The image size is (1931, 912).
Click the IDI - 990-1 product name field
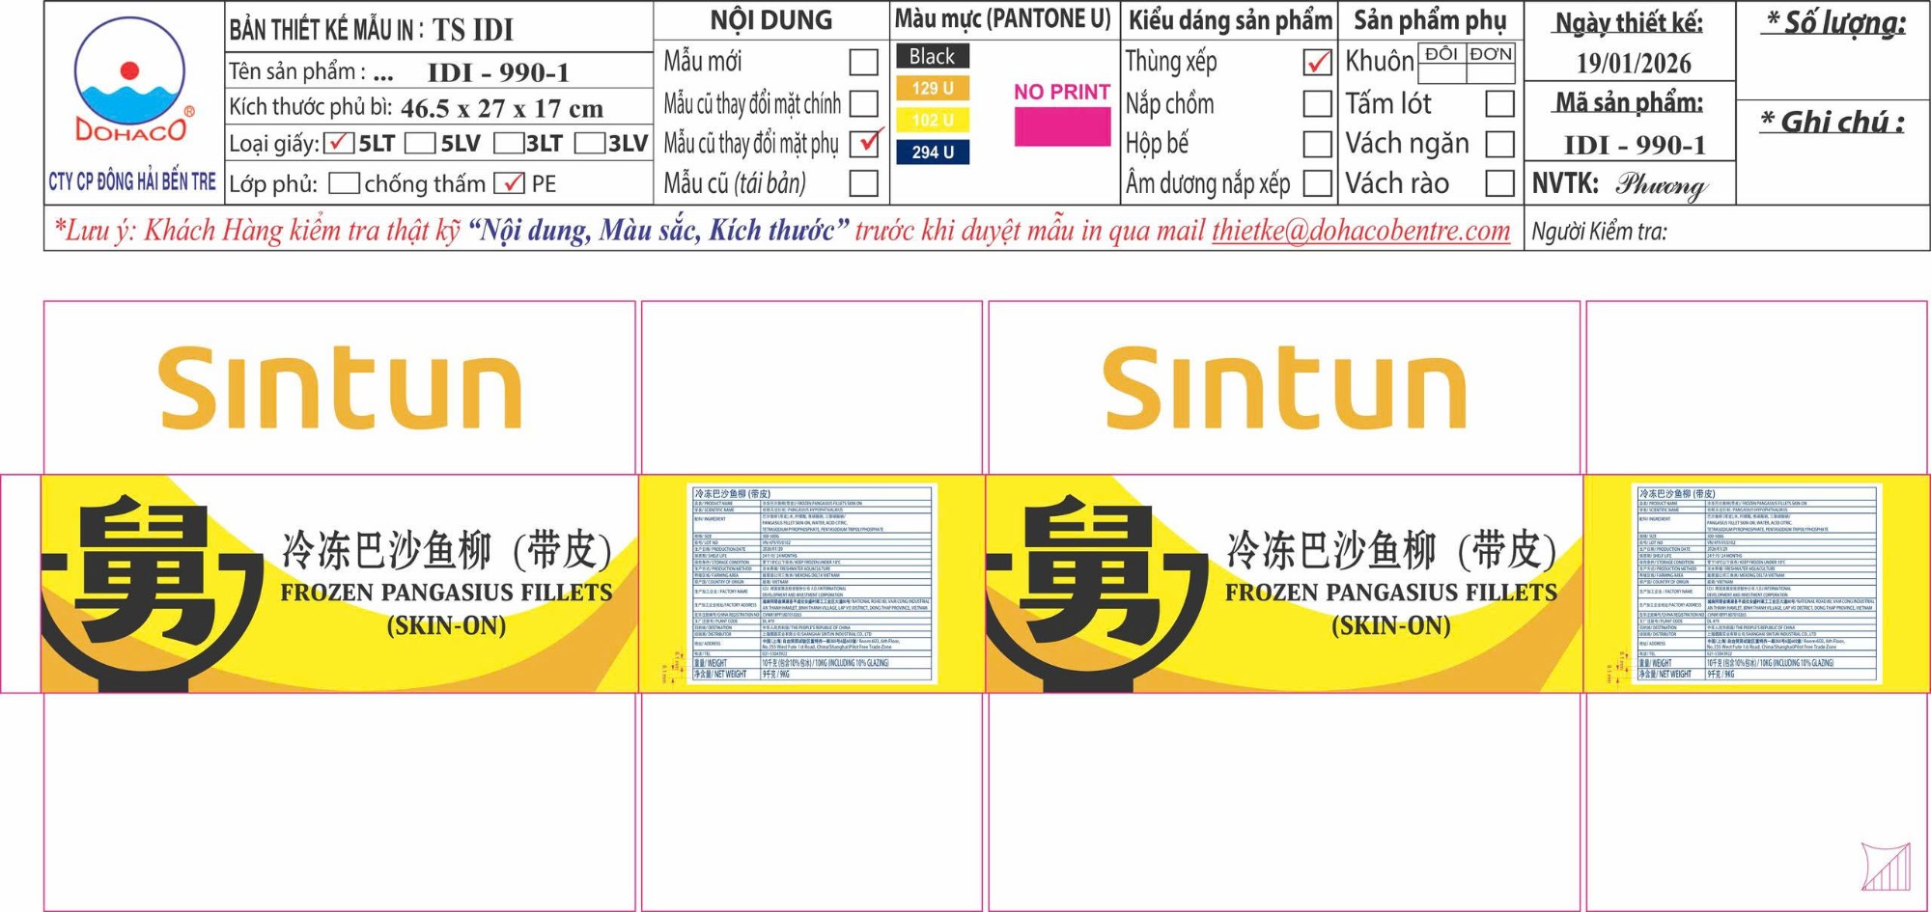498,72
